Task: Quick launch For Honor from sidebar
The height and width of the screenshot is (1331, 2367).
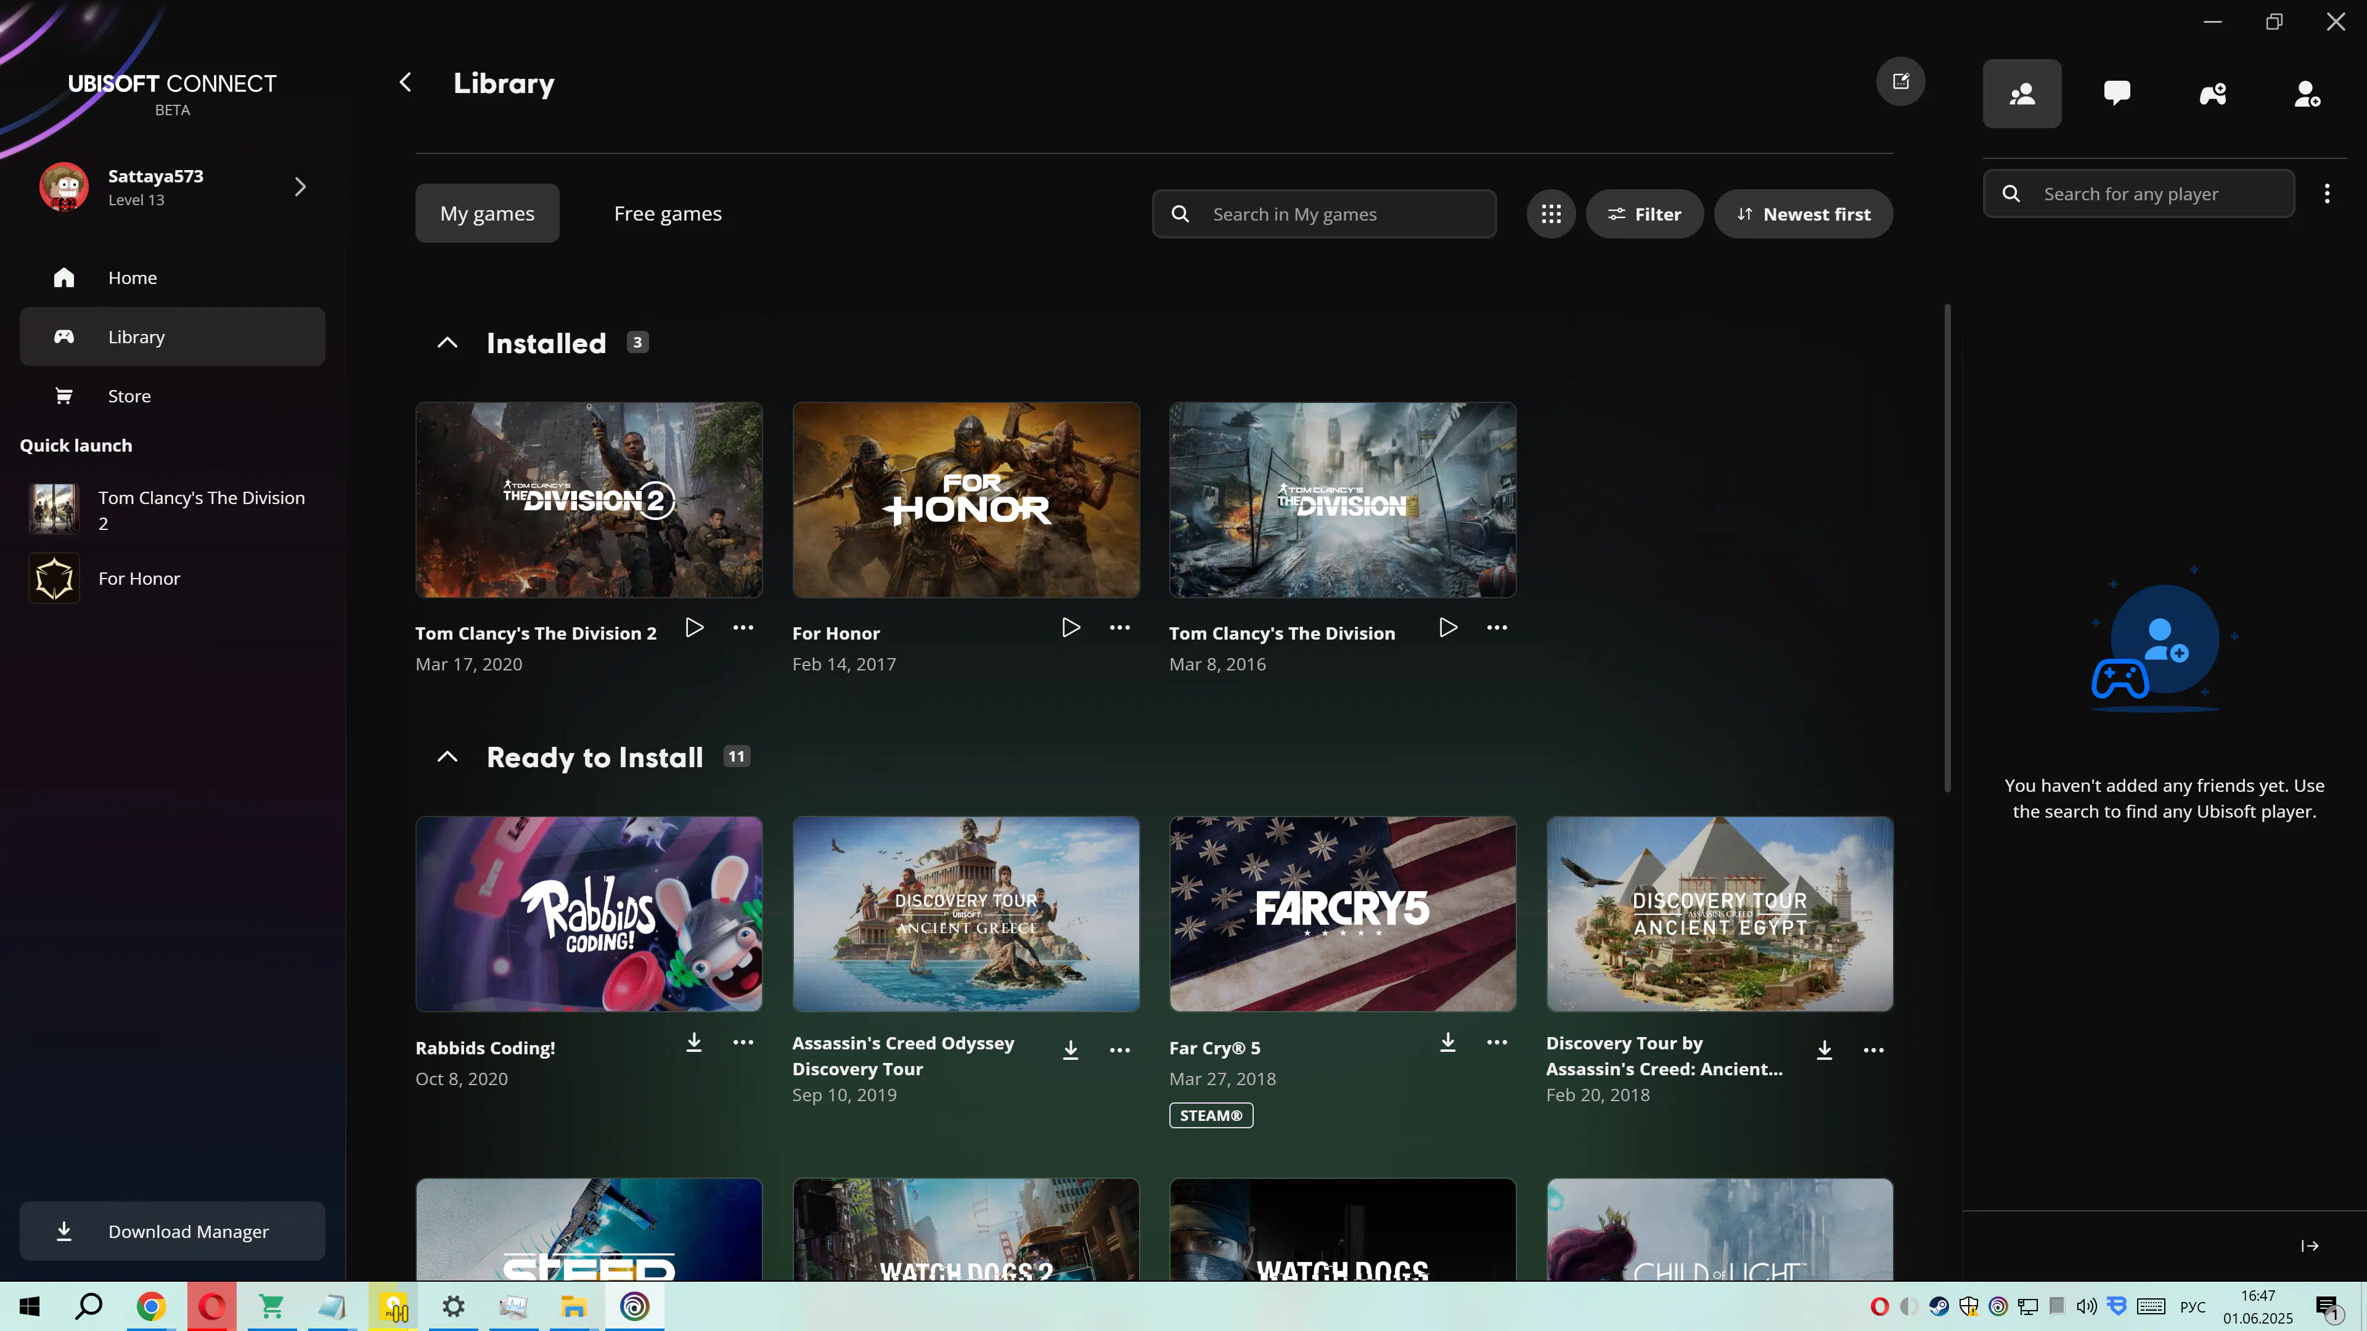Action: 173,579
